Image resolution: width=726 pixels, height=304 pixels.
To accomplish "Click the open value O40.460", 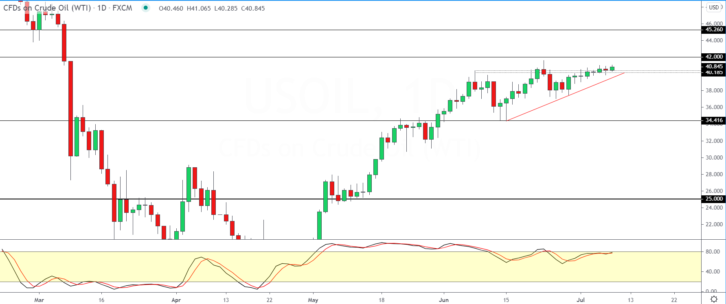I will click(x=171, y=8).
